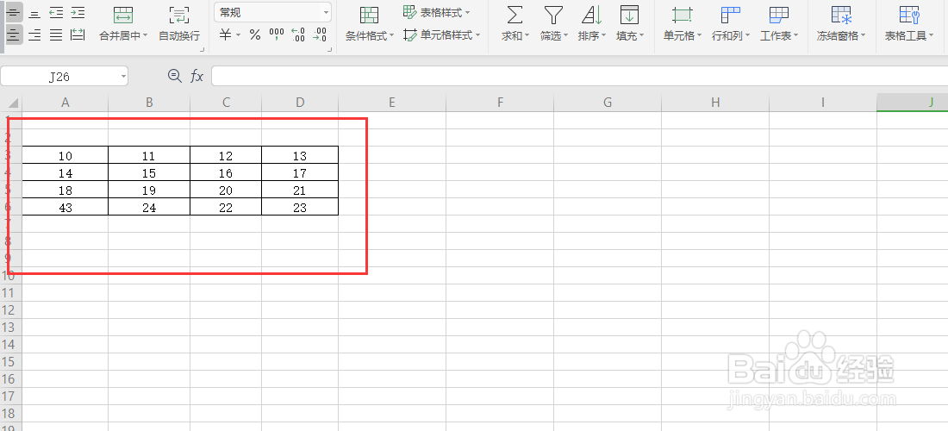Click the magnifier zoom icon beside fx

[174, 76]
